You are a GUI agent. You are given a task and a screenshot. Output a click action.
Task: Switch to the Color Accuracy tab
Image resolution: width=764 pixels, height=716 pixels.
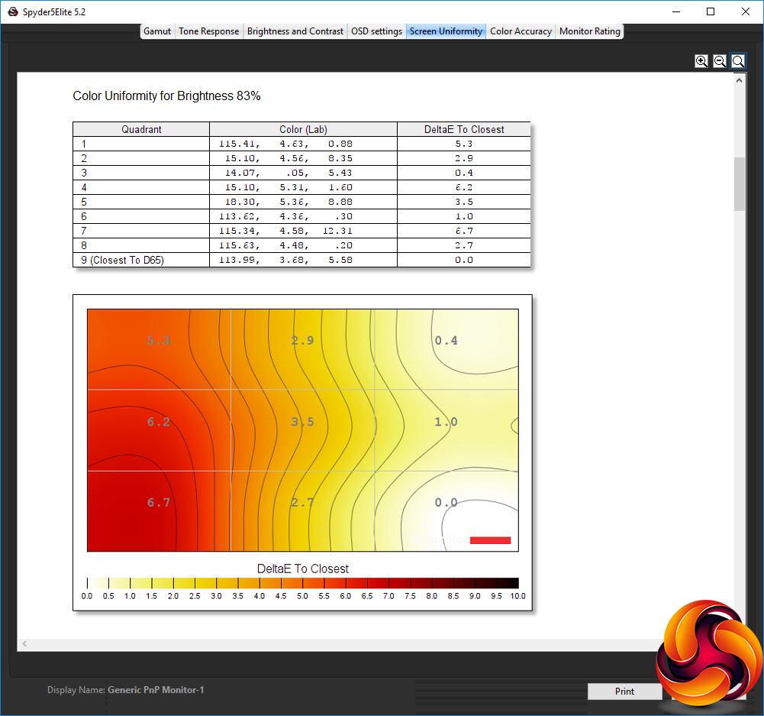(521, 31)
